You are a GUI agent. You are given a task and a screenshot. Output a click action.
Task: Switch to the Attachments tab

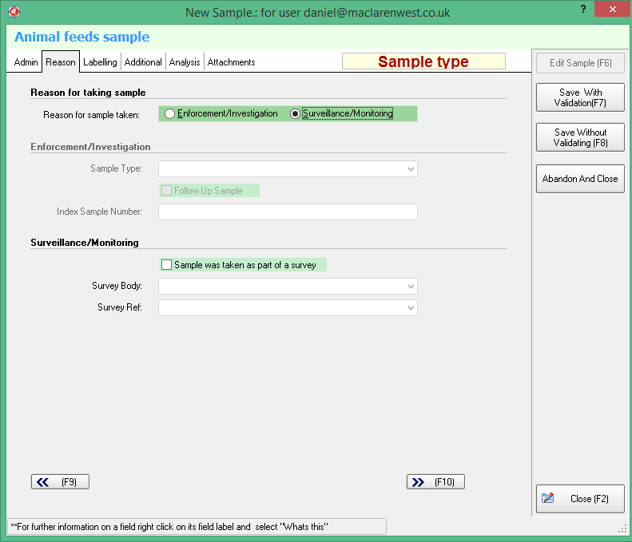point(232,62)
